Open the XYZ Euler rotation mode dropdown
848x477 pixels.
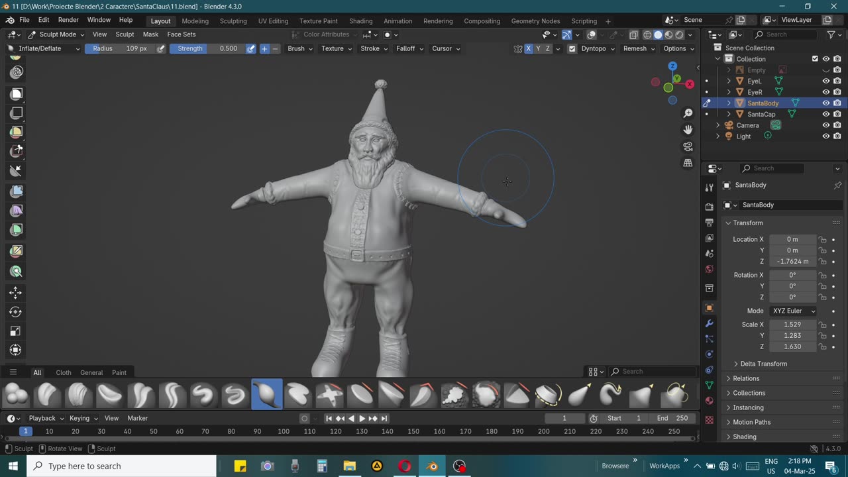794,311
